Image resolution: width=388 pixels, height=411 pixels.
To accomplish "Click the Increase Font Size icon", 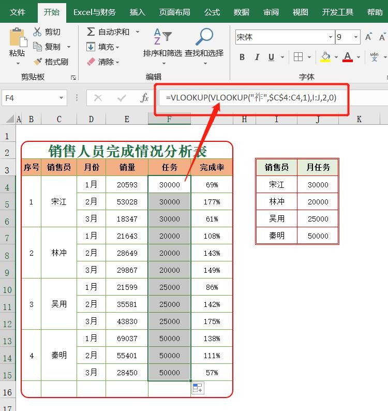I will [x=368, y=37].
